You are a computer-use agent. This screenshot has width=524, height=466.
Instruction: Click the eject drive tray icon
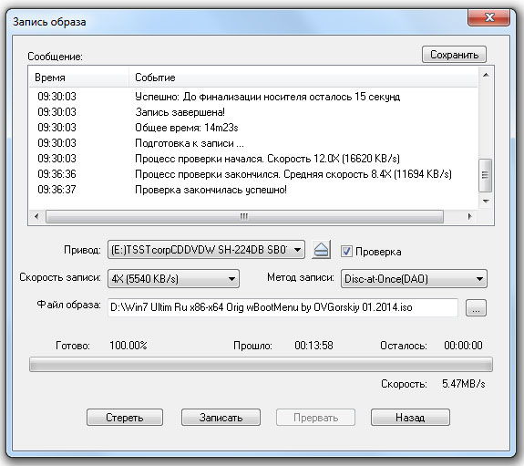tap(321, 250)
